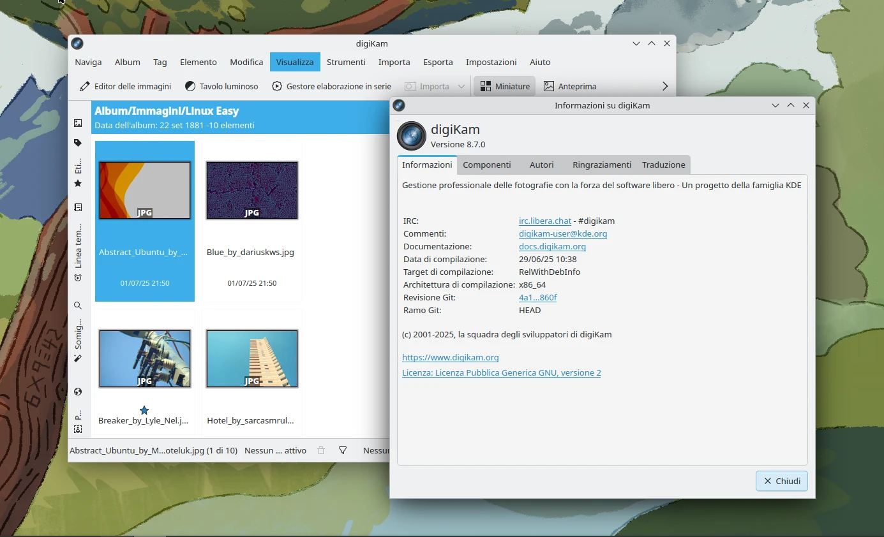Select the Blue_by_dariuskws.jpg thumbnail
Viewport: 884px width, 537px height.
click(252, 190)
